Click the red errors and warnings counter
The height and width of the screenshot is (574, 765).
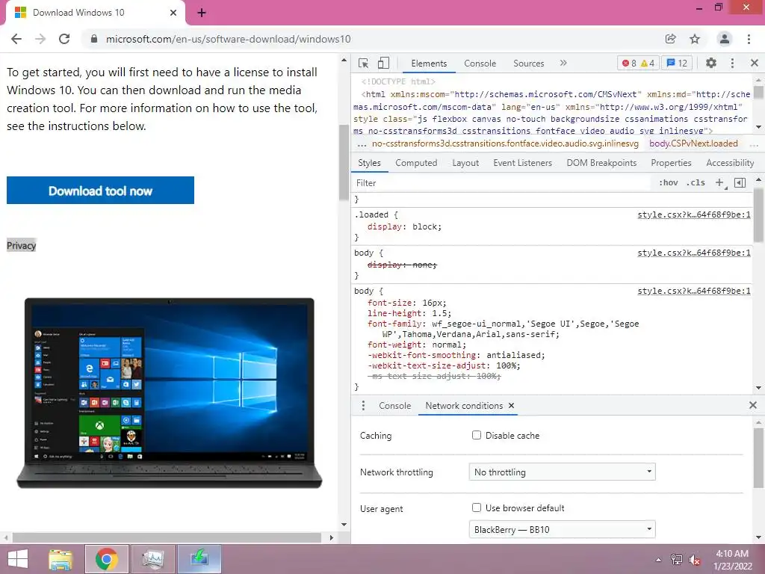coord(638,63)
